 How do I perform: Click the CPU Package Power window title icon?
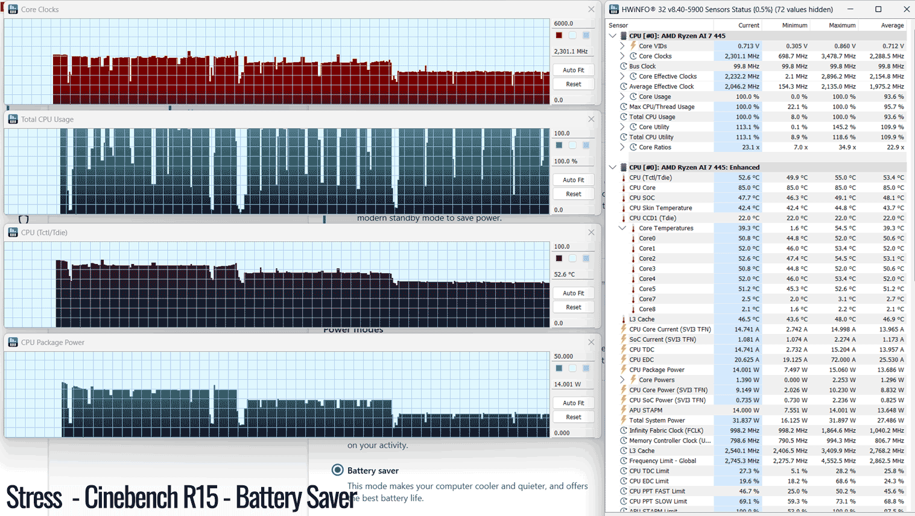pos(13,342)
